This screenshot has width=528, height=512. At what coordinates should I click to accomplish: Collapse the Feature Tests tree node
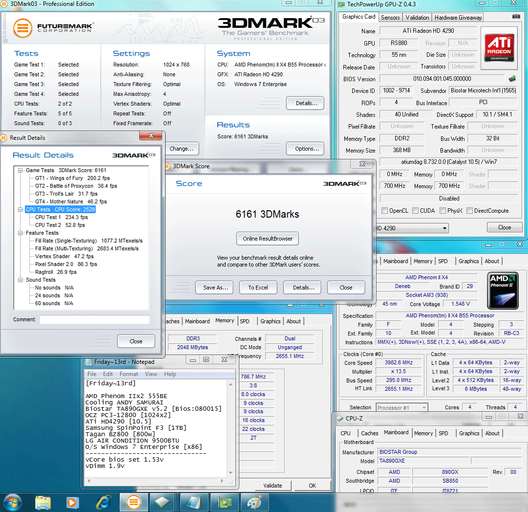[x=20, y=233]
